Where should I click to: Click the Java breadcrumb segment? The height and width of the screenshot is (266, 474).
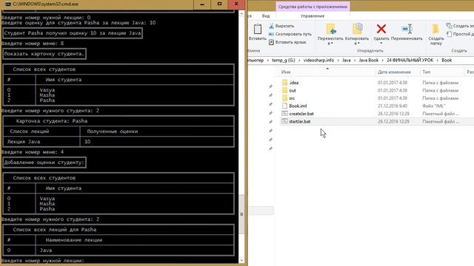click(x=347, y=61)
